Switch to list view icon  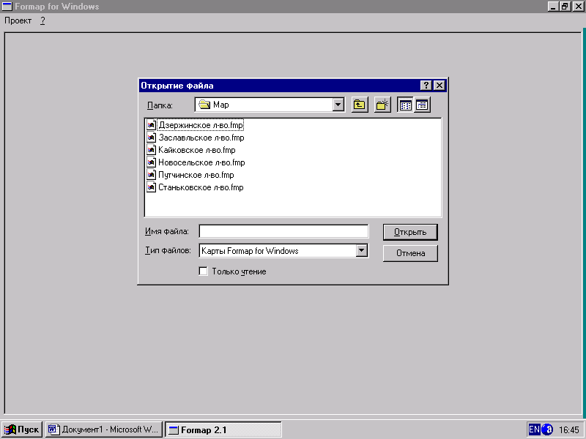(405, 105)
